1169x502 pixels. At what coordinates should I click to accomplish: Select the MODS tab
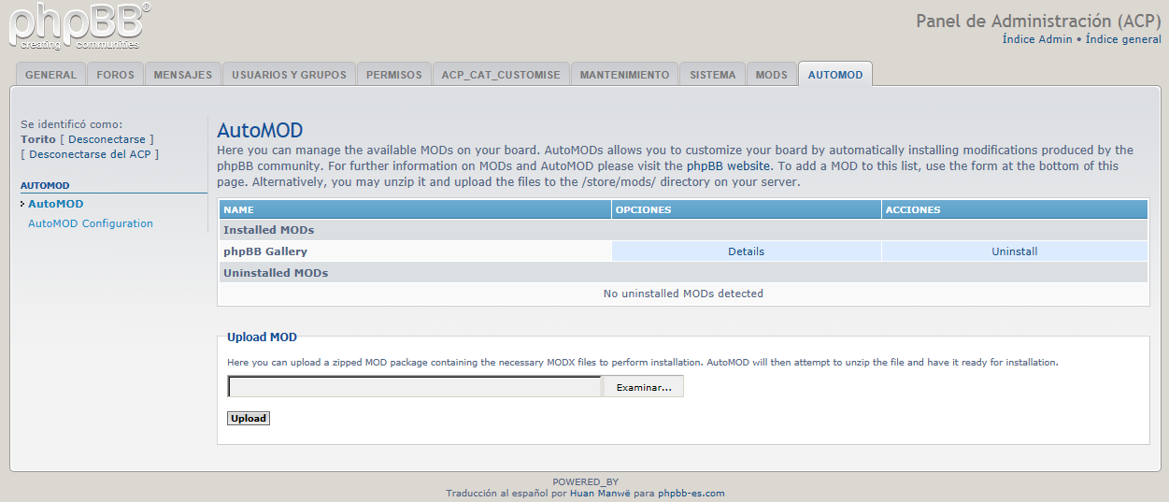(771, 75)
